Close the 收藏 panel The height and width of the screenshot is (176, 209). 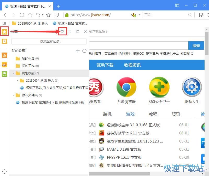pyautogui.click(x=85, y=32)
